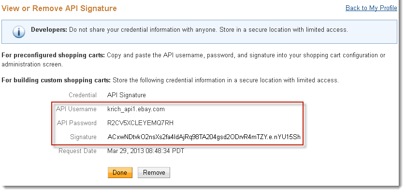406x193 pixels.
Task: Open the Back to My Profile link
Action: point(371,9)
